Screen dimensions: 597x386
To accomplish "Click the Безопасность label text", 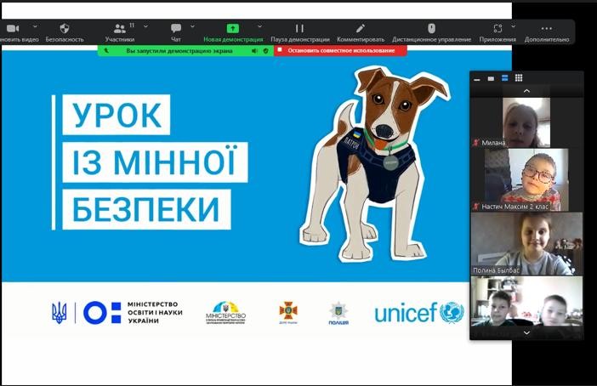I will (x=65, y=39).
